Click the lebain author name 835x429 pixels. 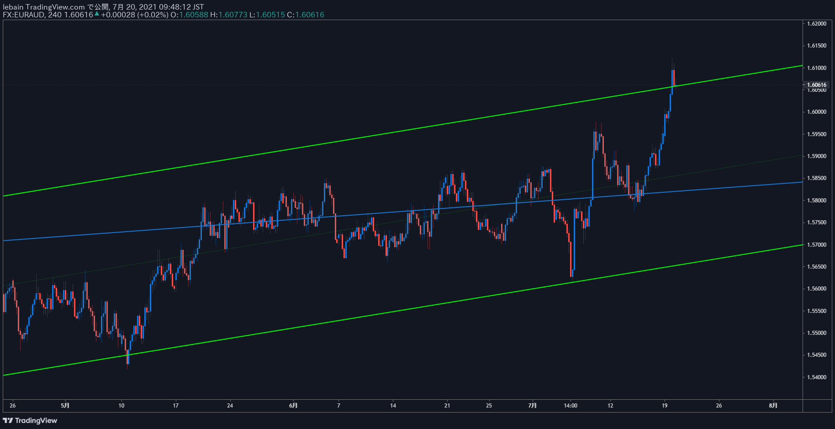[13, 7]
